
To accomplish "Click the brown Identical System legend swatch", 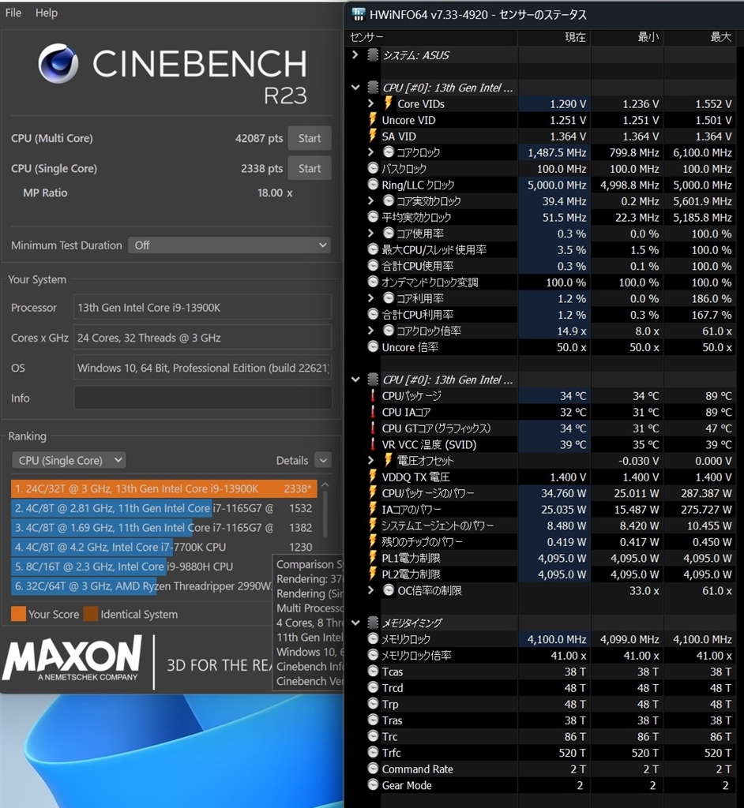I will pyautogui.click(x=91, y=614).
